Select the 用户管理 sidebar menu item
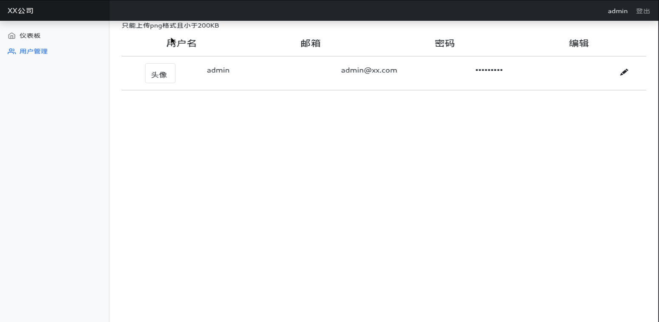 [33, 51]
